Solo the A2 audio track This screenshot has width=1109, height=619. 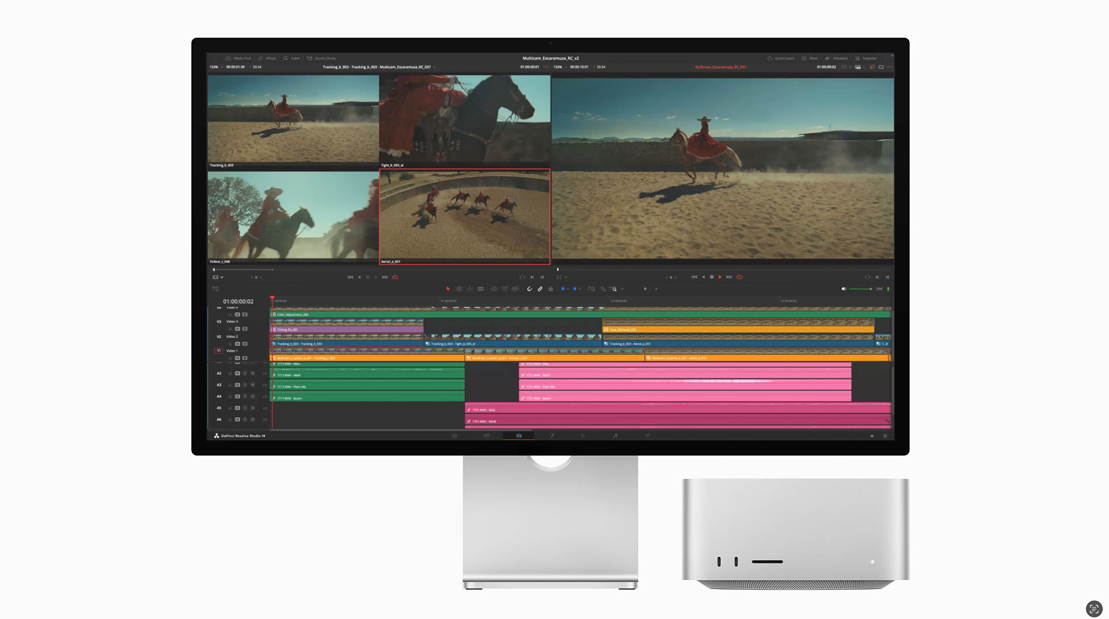pos(245,373)
